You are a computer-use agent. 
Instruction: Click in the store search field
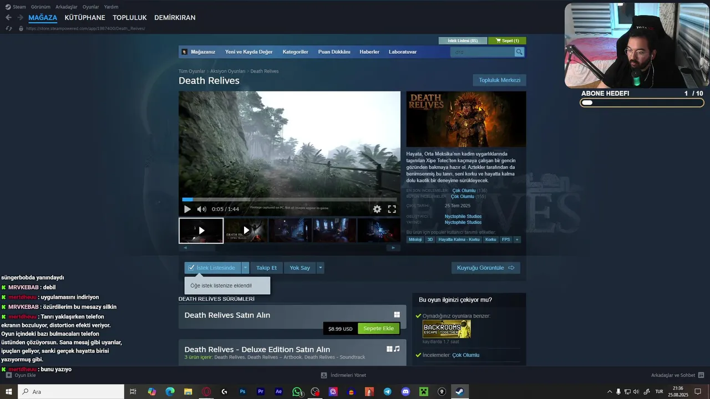click(x=483, y=52)
